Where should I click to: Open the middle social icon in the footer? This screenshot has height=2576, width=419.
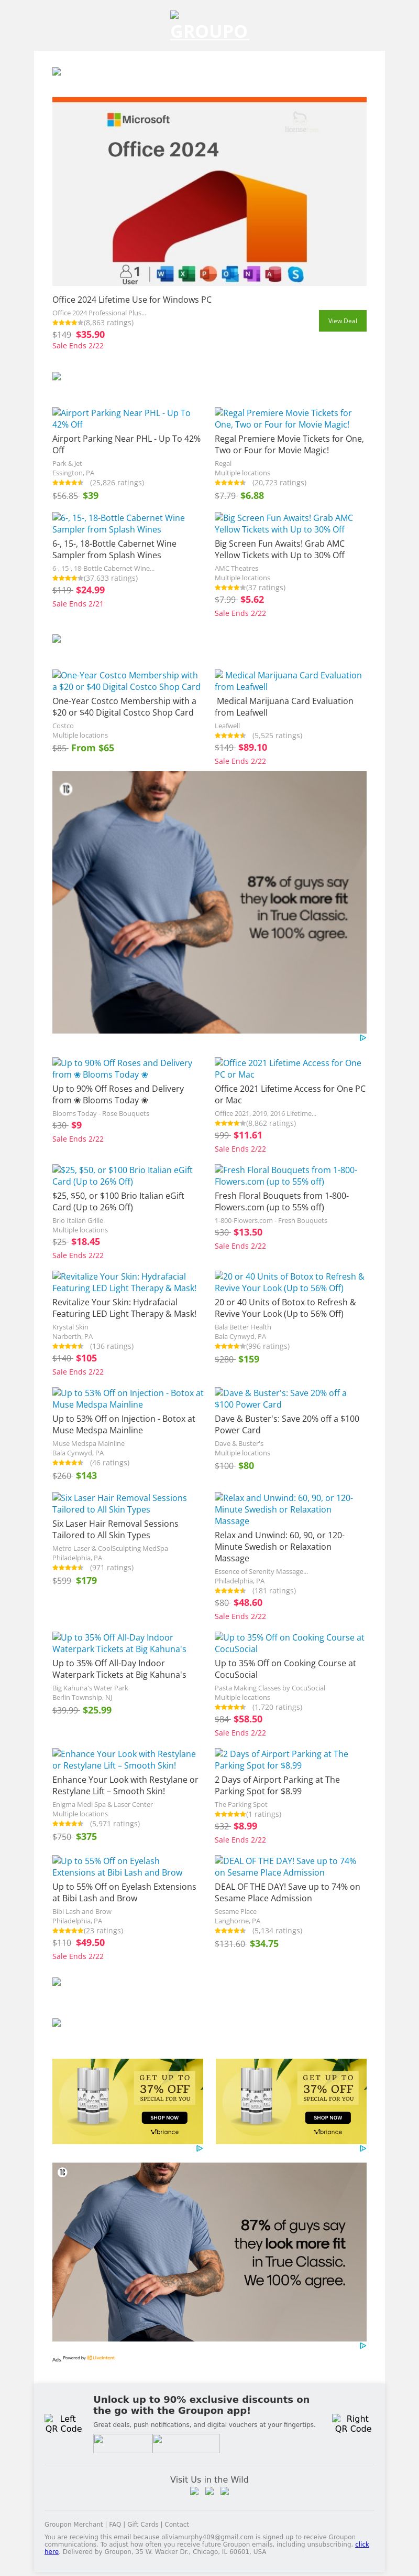(210, 2491)
